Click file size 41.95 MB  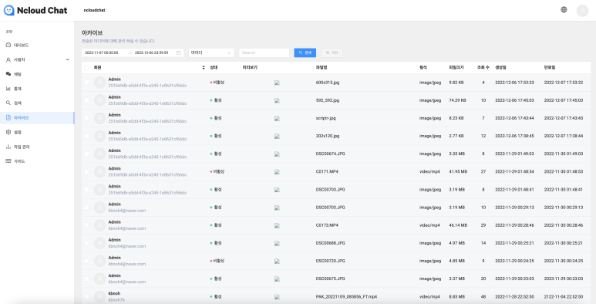[x=458, y=171]
